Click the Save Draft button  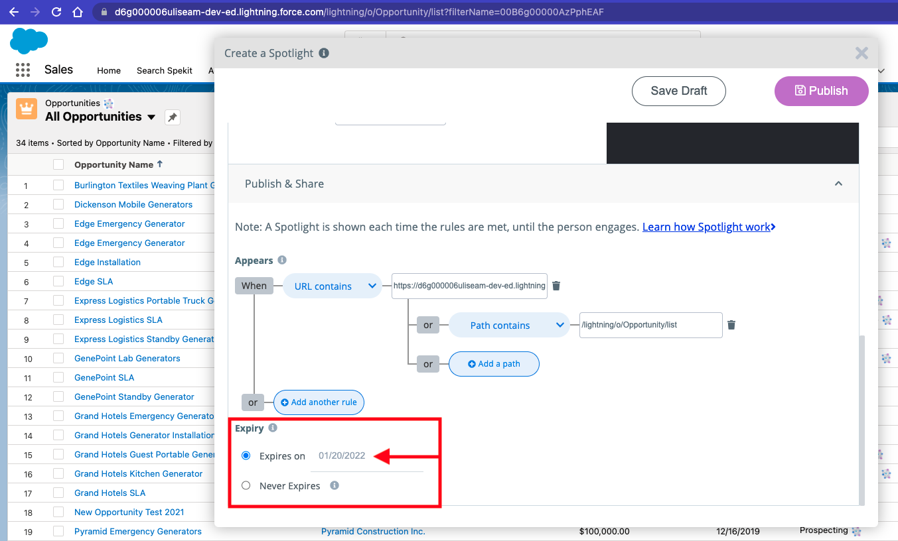tap(679, 91)
